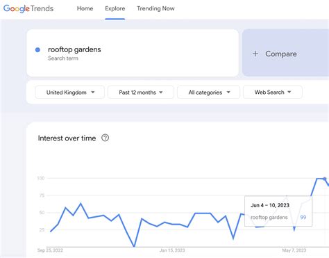The height and width of the screenshot is (258, 329).
Task: Click the Jan 15, 2023 axis label
Action: 172,250
